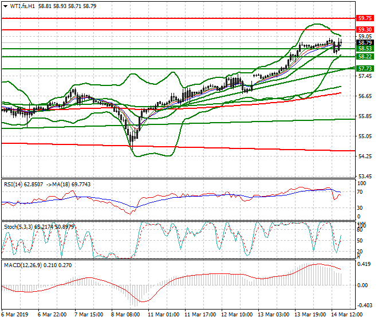Click the 14 Mar 12:00 time label
Viewport: 378px width, 321px height.
347,315
